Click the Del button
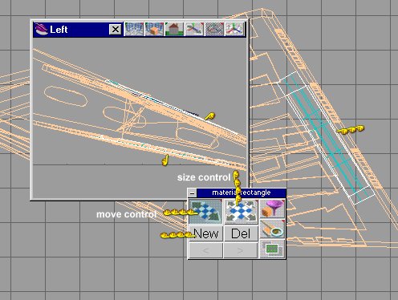The image size is (398, 300). (x=241, y=233)
